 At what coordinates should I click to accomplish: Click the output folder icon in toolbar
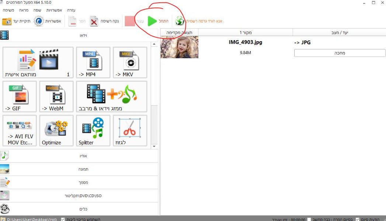coord(7,21)
